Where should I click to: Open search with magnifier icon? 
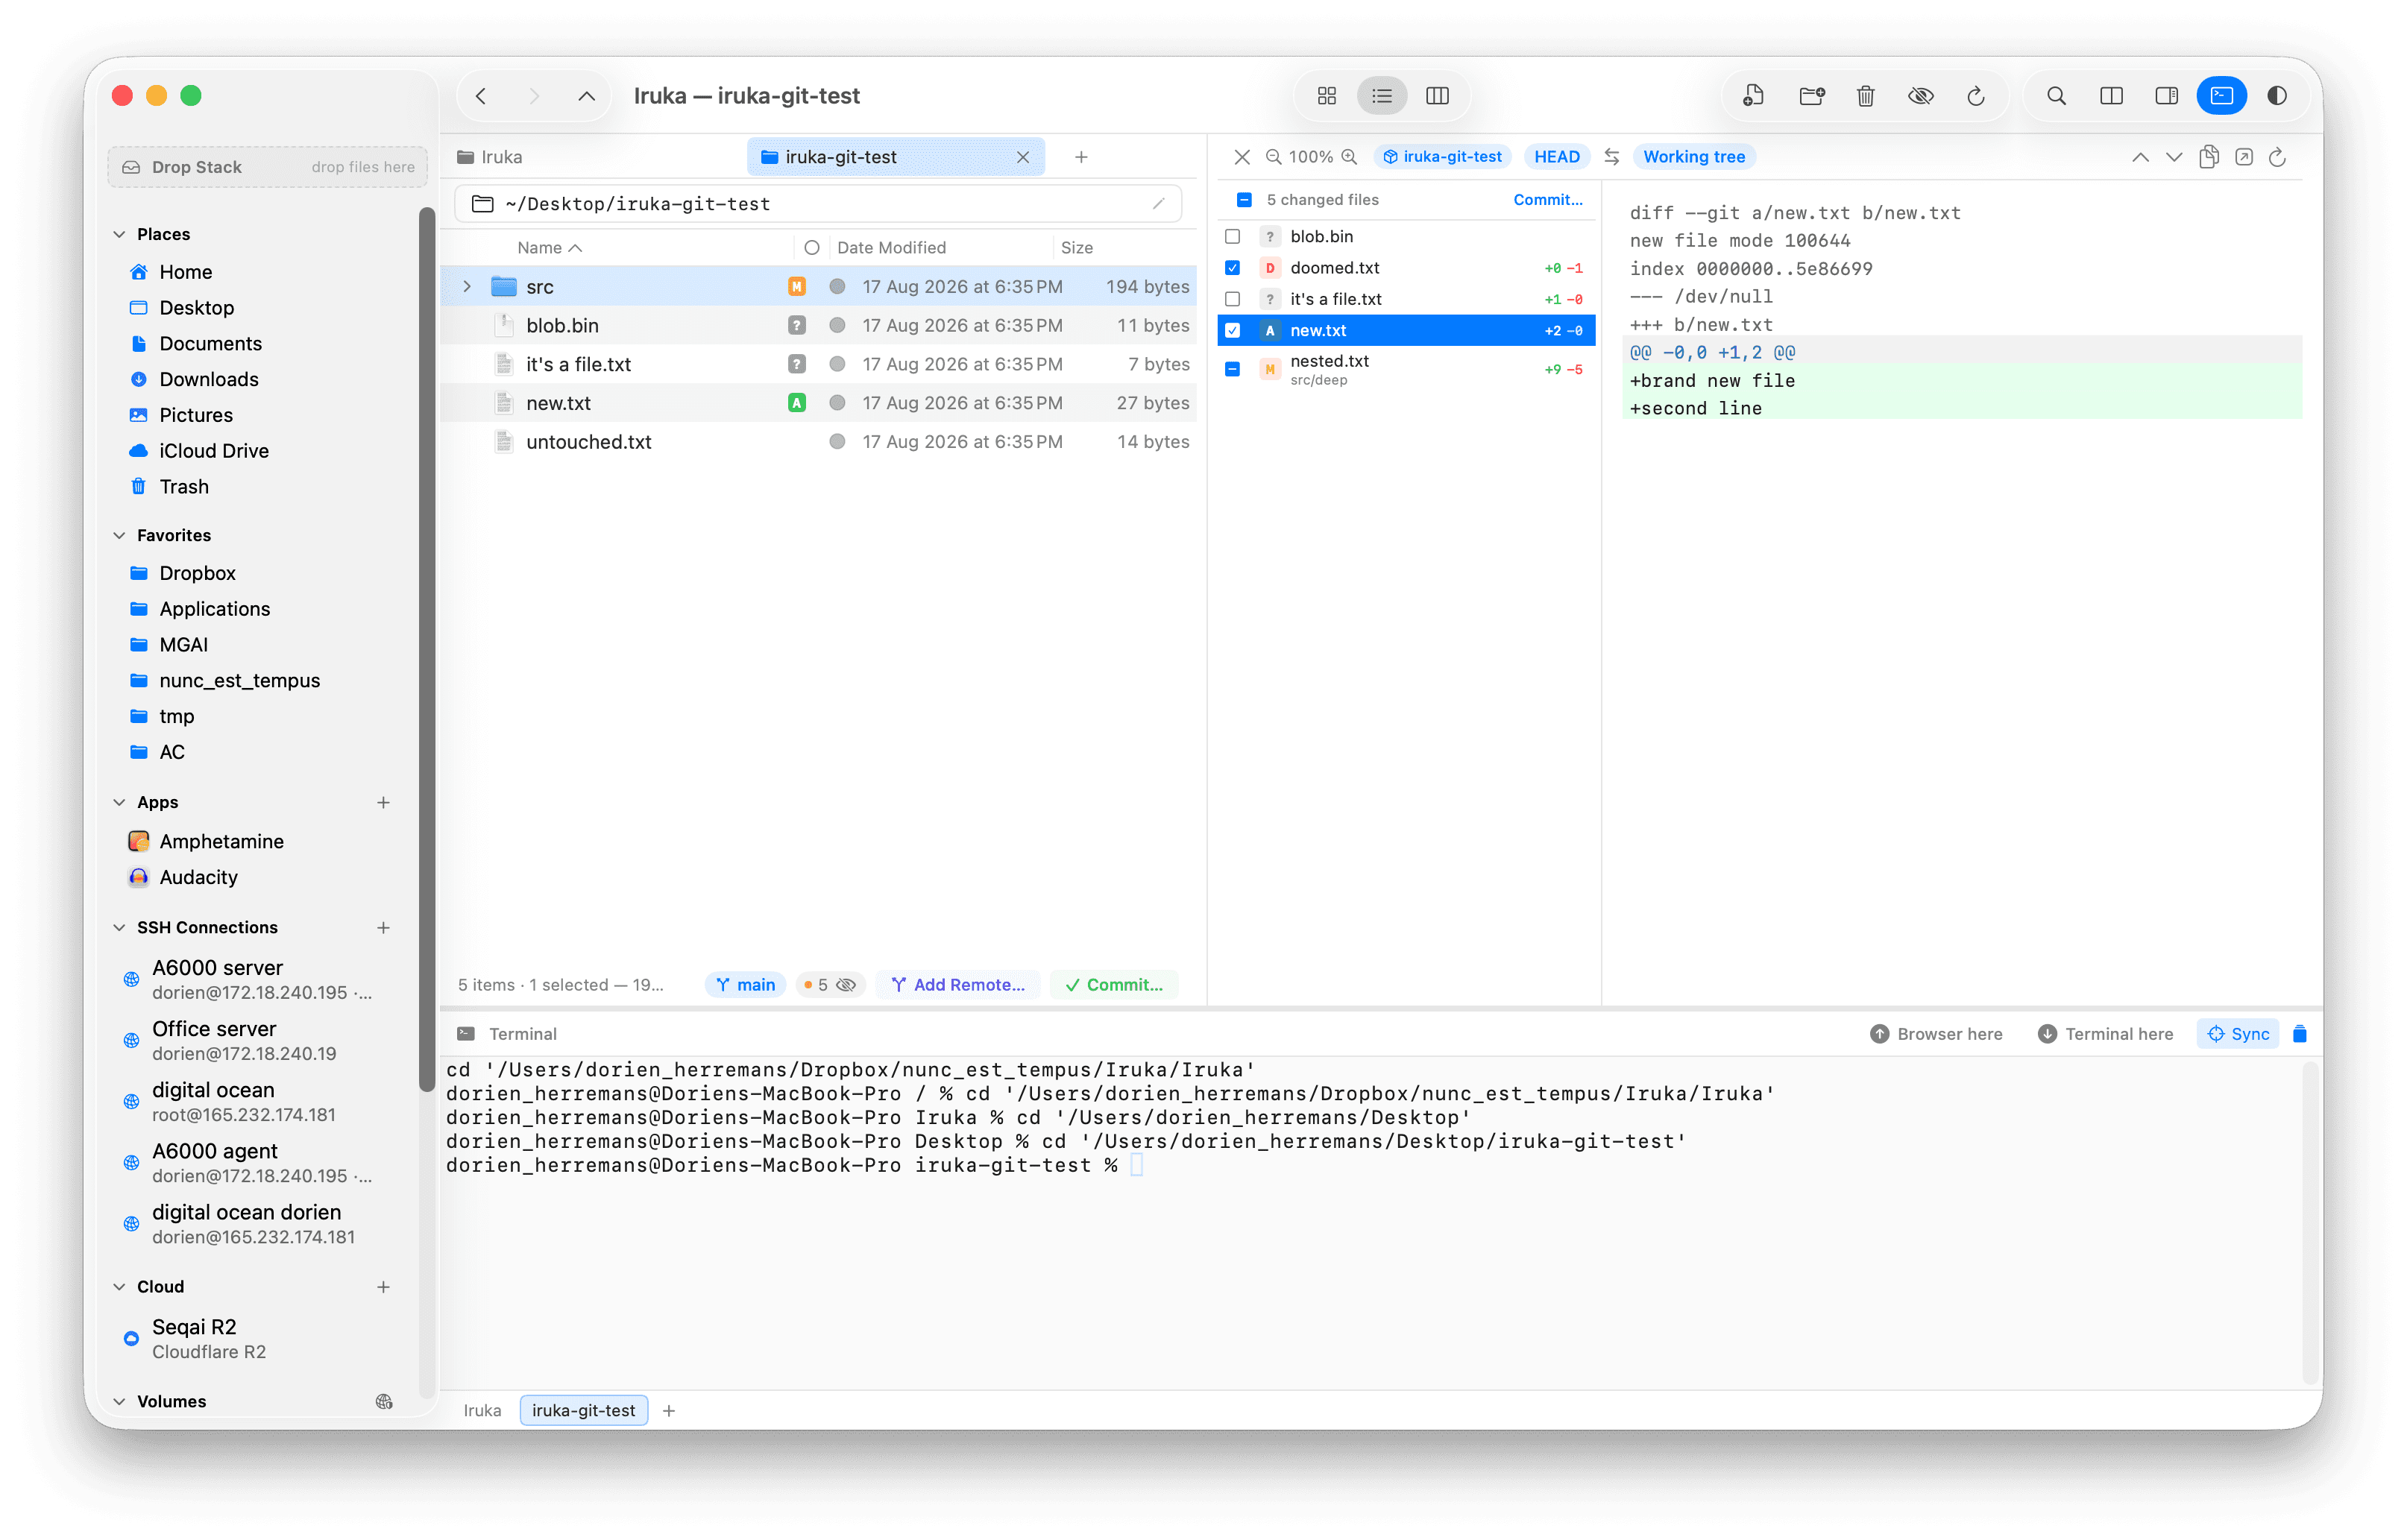coord(2056,96)
